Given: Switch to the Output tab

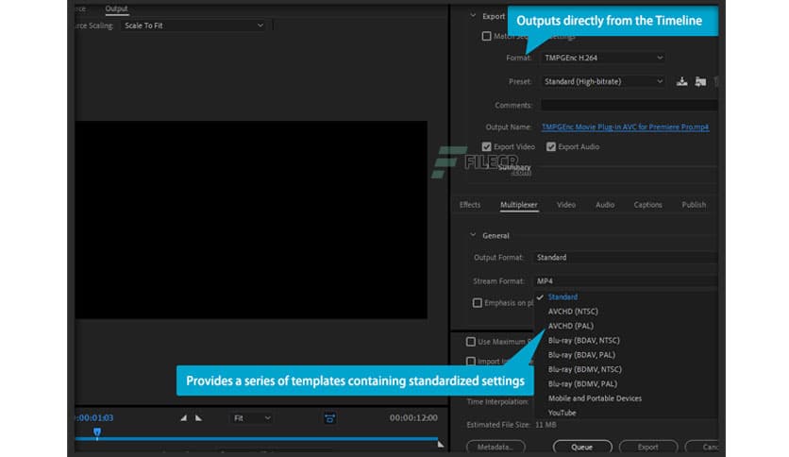Looking at the screenshot, I should coord(116,8).
